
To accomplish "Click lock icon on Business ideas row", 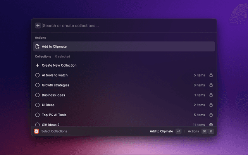I will coord(211,95).
